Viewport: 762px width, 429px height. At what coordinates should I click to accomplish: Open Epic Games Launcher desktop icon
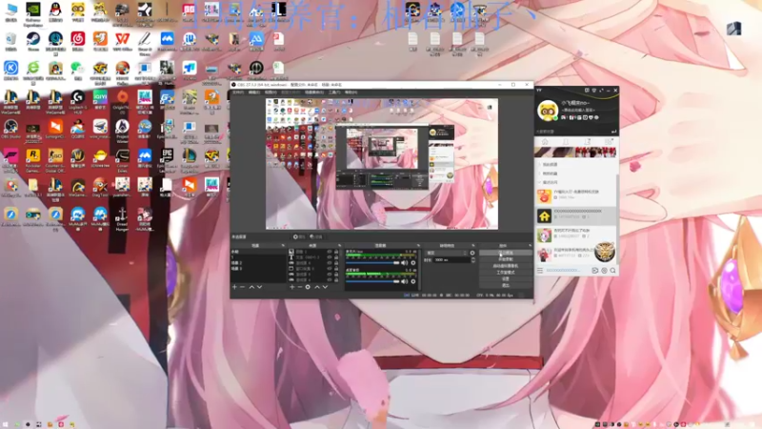[x=167, y=159]
